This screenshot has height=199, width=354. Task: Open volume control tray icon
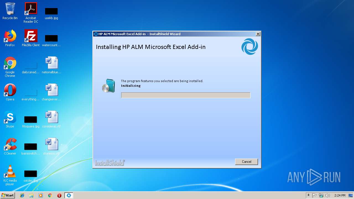[x=328, y=195]
